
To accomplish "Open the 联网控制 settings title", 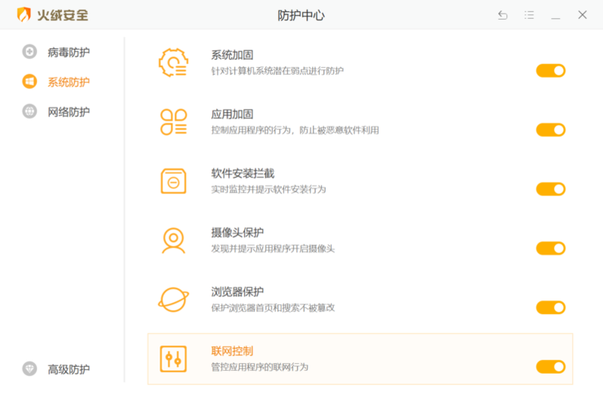I will tap(232, 351).
